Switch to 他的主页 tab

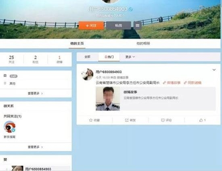77,43
